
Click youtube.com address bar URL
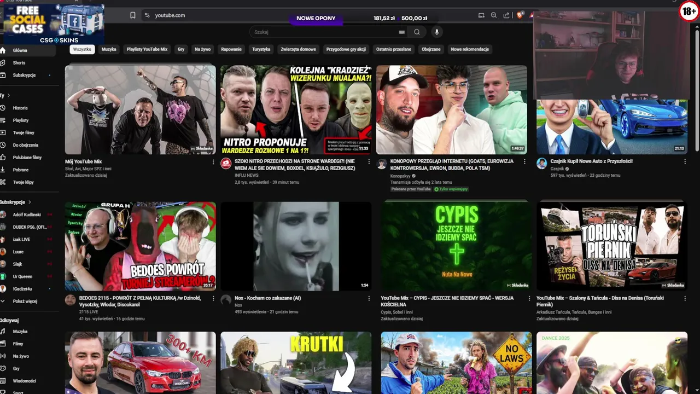click(170, 15)
